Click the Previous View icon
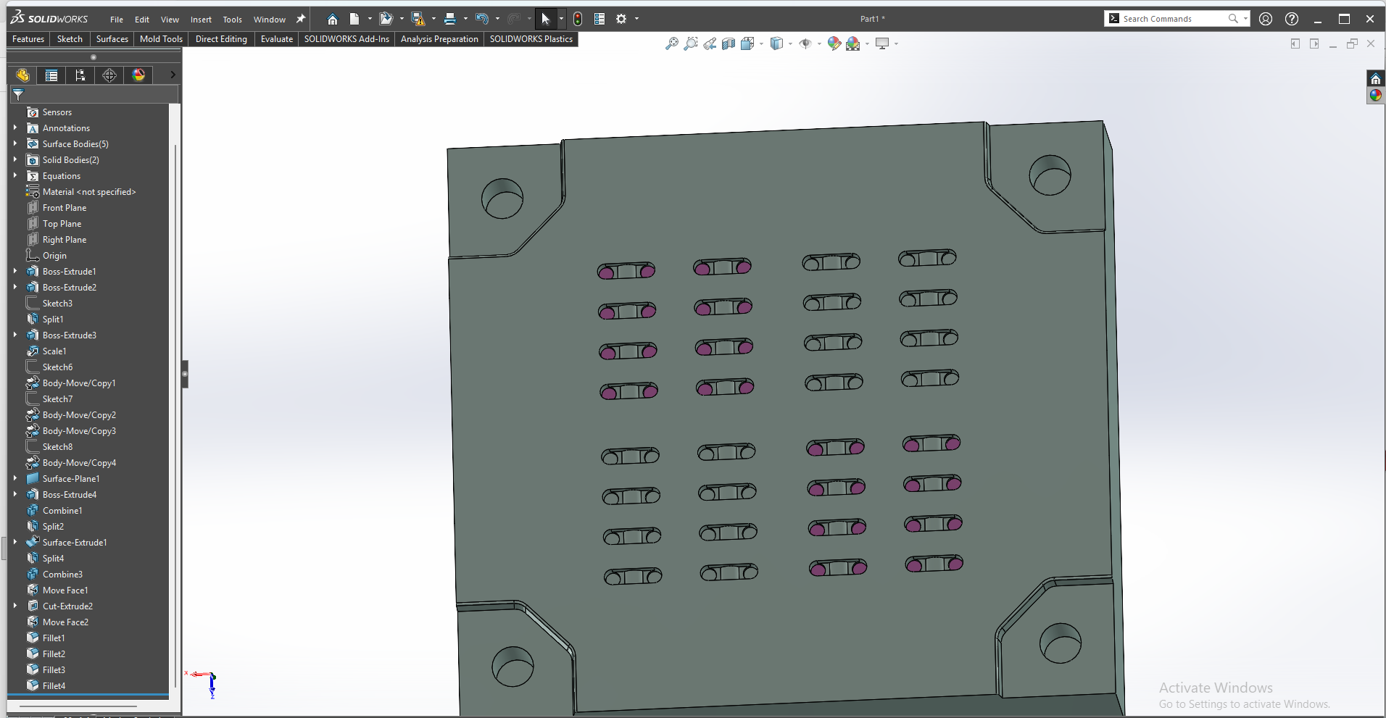The width and height of the screenshot is (1386, 718). [x=710, y=44]
